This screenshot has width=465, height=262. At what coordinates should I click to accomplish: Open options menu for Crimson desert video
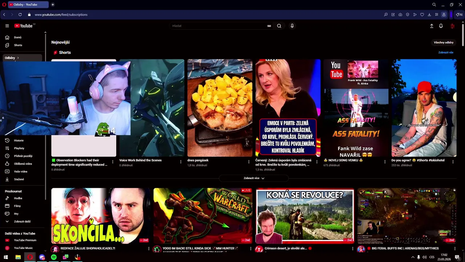point(353,249)
